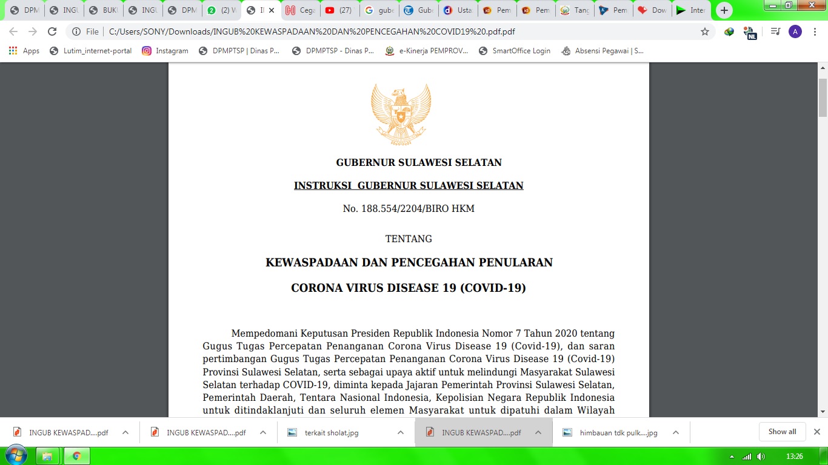The image size is (828, 465).
Task: Click the scroll down arrow of PDF scrollbar
Action: [x=823, y=412]
